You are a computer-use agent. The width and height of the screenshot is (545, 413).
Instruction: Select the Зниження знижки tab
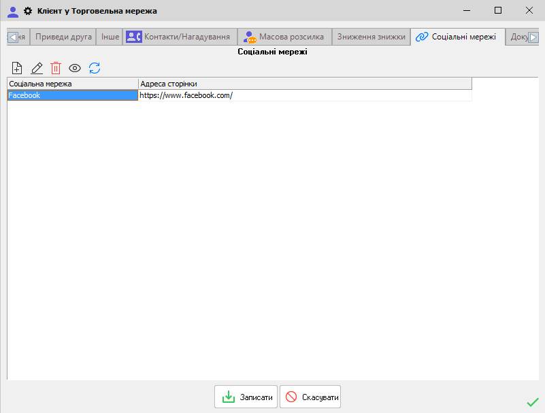371,37
